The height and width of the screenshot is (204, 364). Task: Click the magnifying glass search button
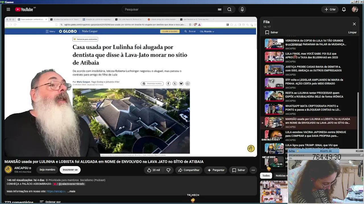pos(229,9)
